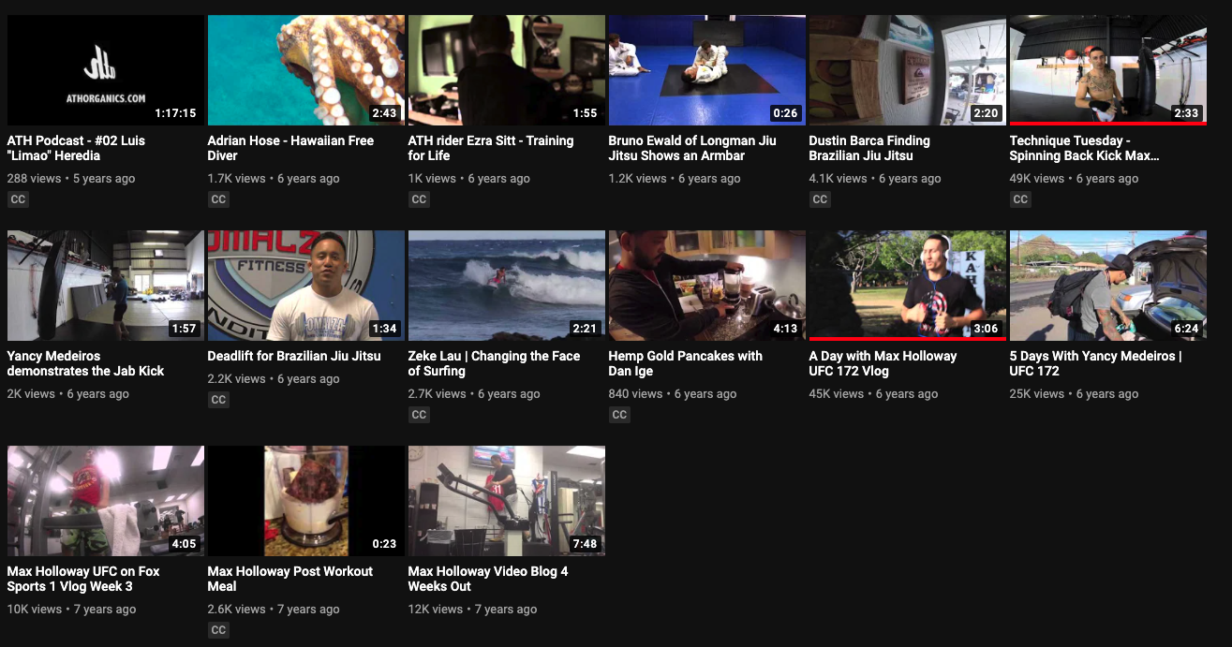Screen dimensions: 1232x647
Task: Click the '7:48' duration badge
Action: point(585,544)
